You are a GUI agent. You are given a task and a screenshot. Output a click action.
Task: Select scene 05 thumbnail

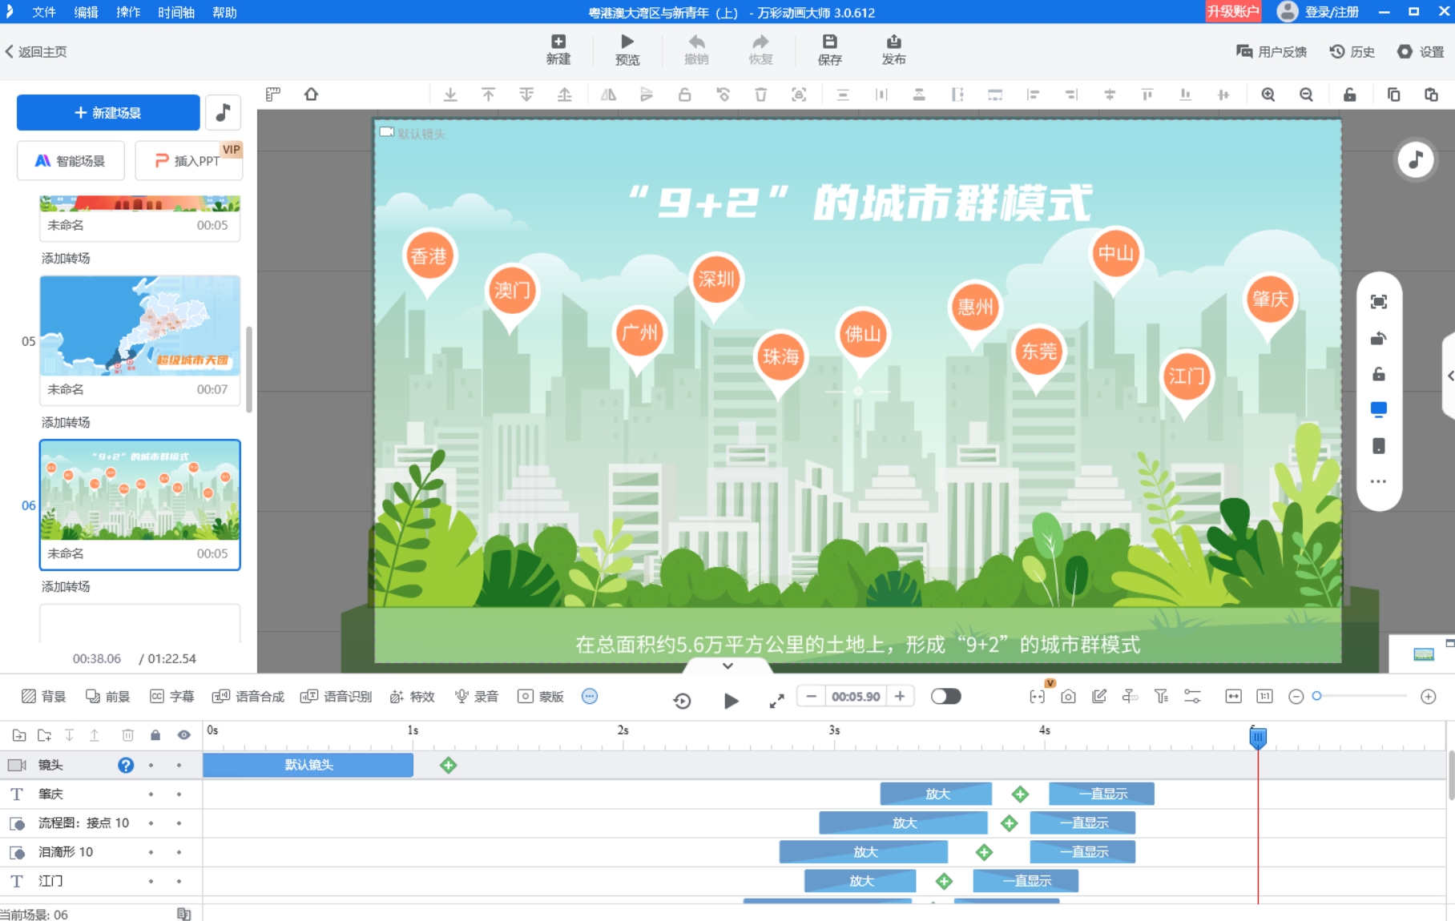pos(140,325)
